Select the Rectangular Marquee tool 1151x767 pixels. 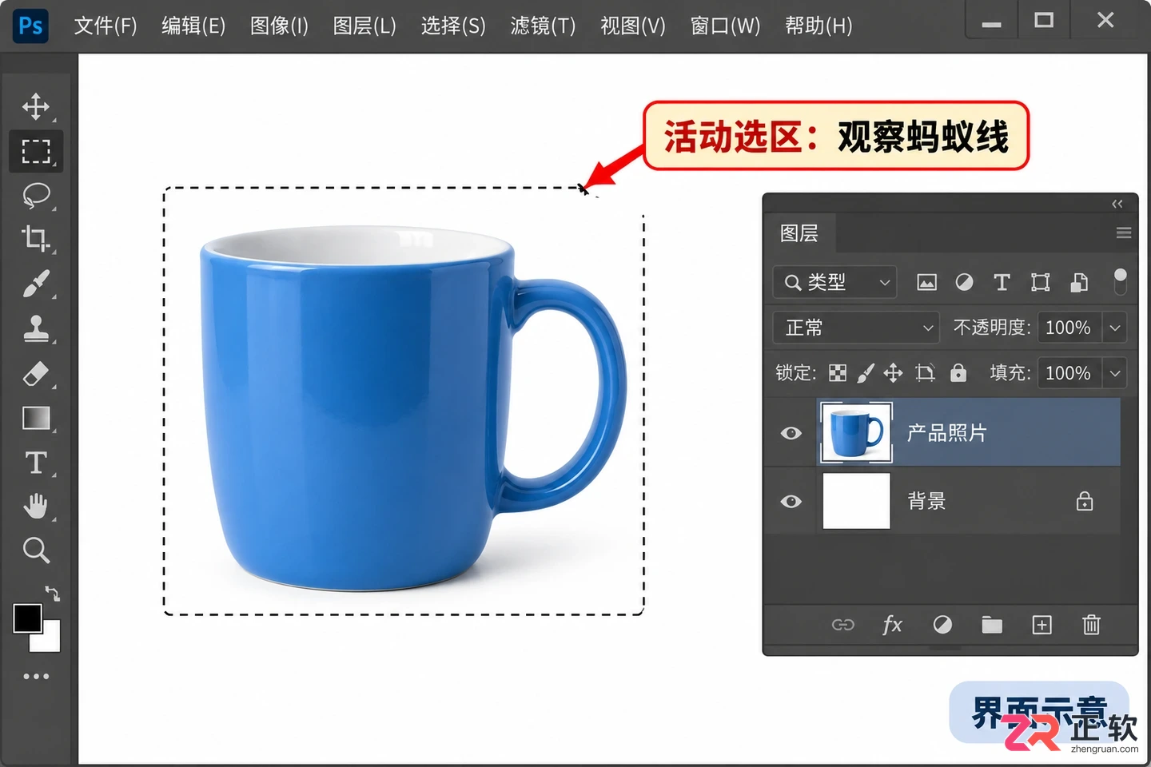click(x=36, y=151)
